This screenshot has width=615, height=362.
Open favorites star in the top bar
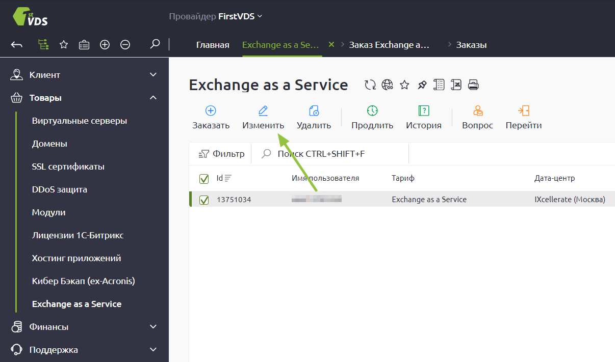click(x=64, y=45)
